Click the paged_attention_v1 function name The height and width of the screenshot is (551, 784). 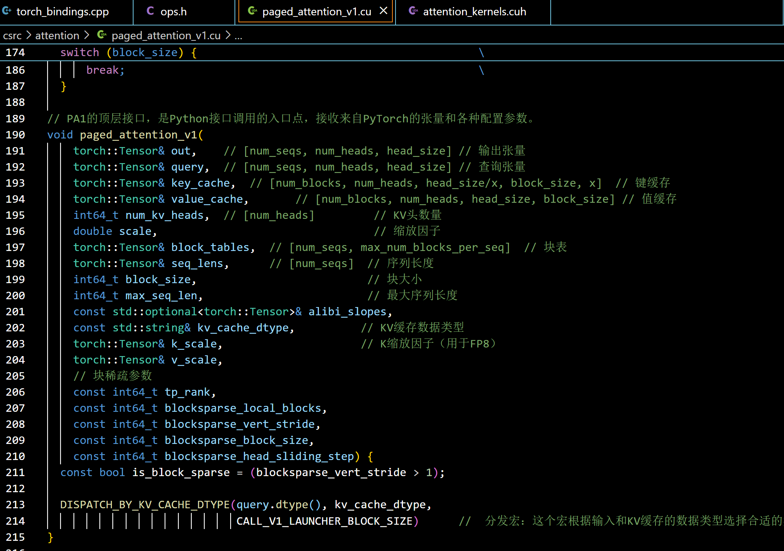click(138, 135)
